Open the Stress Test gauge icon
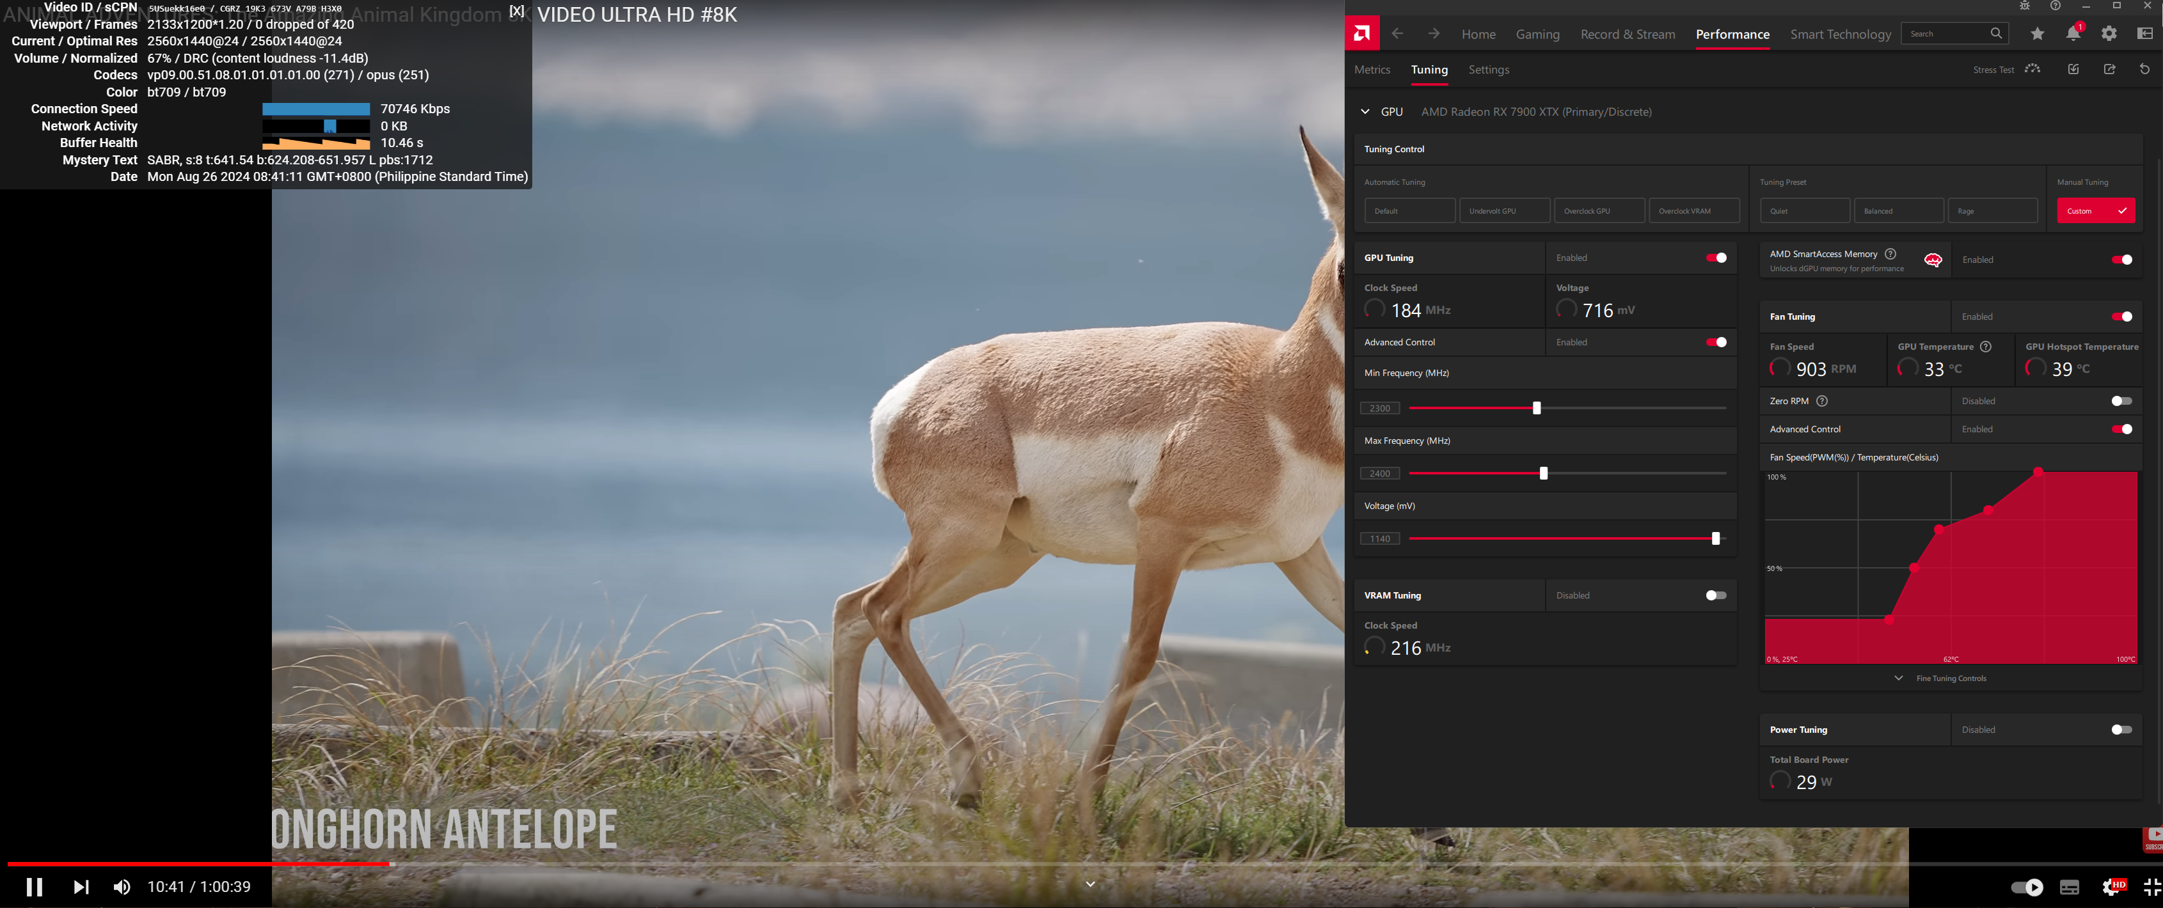The width and height of the screenshot is (2163, 908). coord(2032,70)
